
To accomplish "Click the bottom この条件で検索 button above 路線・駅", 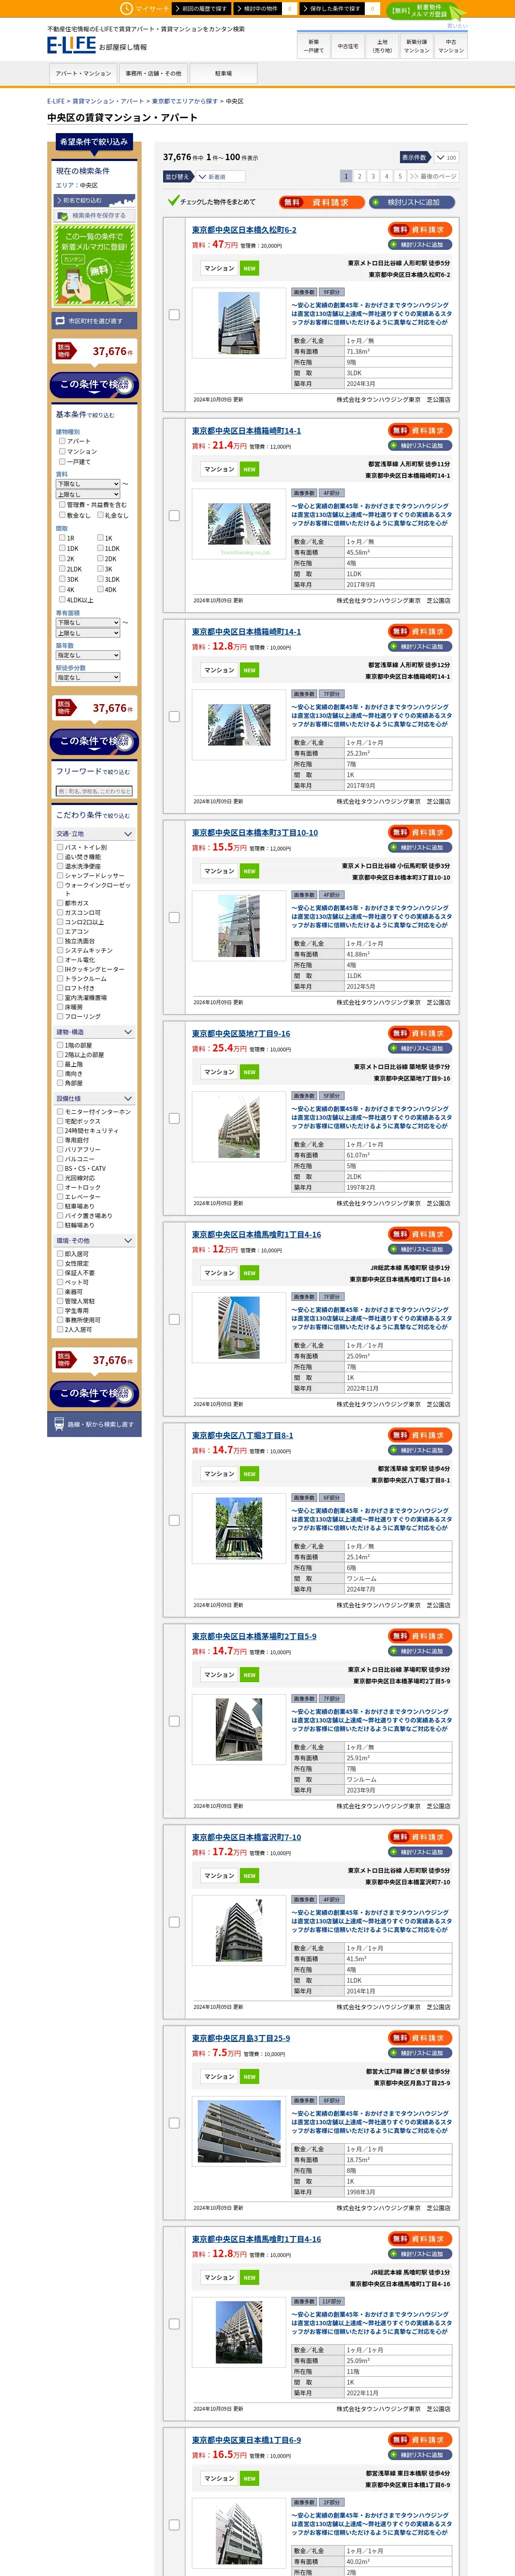I will tap(94, 1394).
